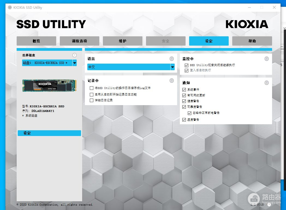This screenshot has height=210, width=286.
Task: Click the help icon next to version number
Action: click(269, 204)
